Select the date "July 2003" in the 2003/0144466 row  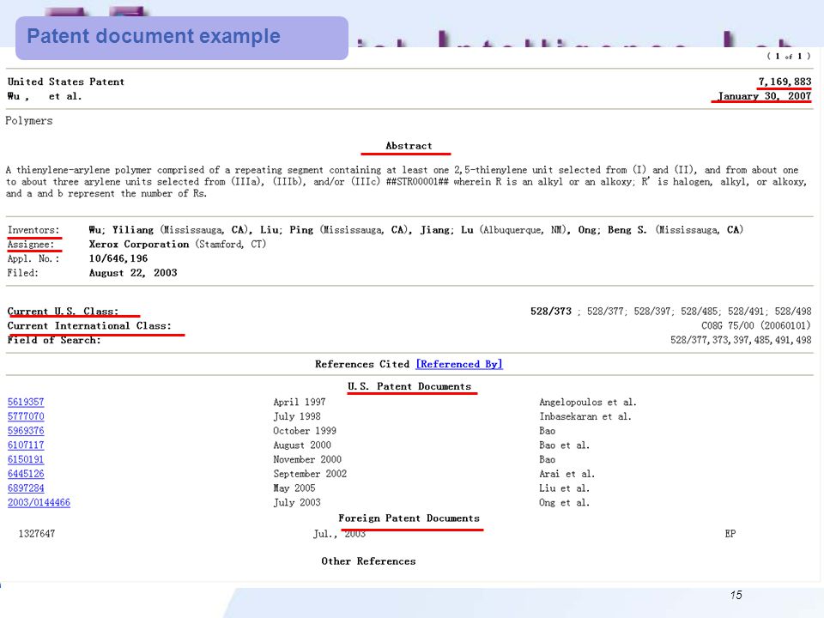[x=297, y=502]
